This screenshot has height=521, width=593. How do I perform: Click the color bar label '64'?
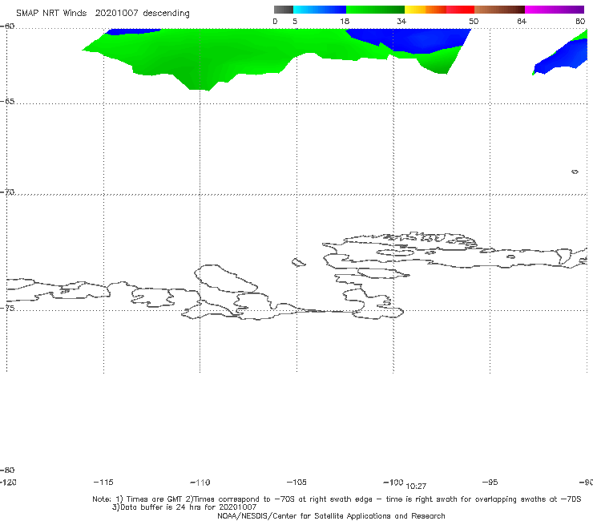pyautogui.click(x=522, y=21)
